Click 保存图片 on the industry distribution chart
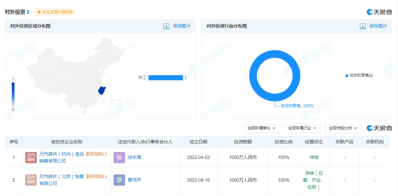 [x=378, y=26]
